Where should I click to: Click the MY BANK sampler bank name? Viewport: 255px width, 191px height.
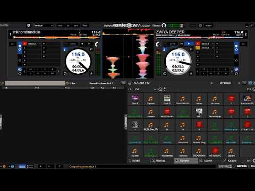click(x=225, y=83)
